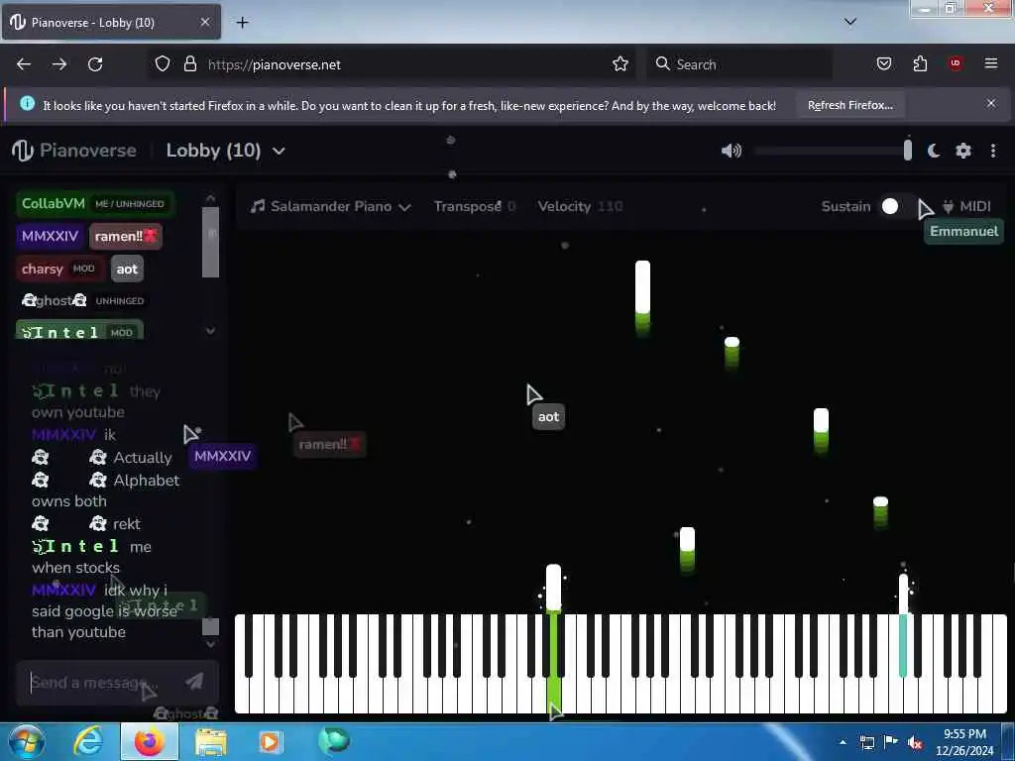Click the chat scroll down arrow

coord(210,644)
